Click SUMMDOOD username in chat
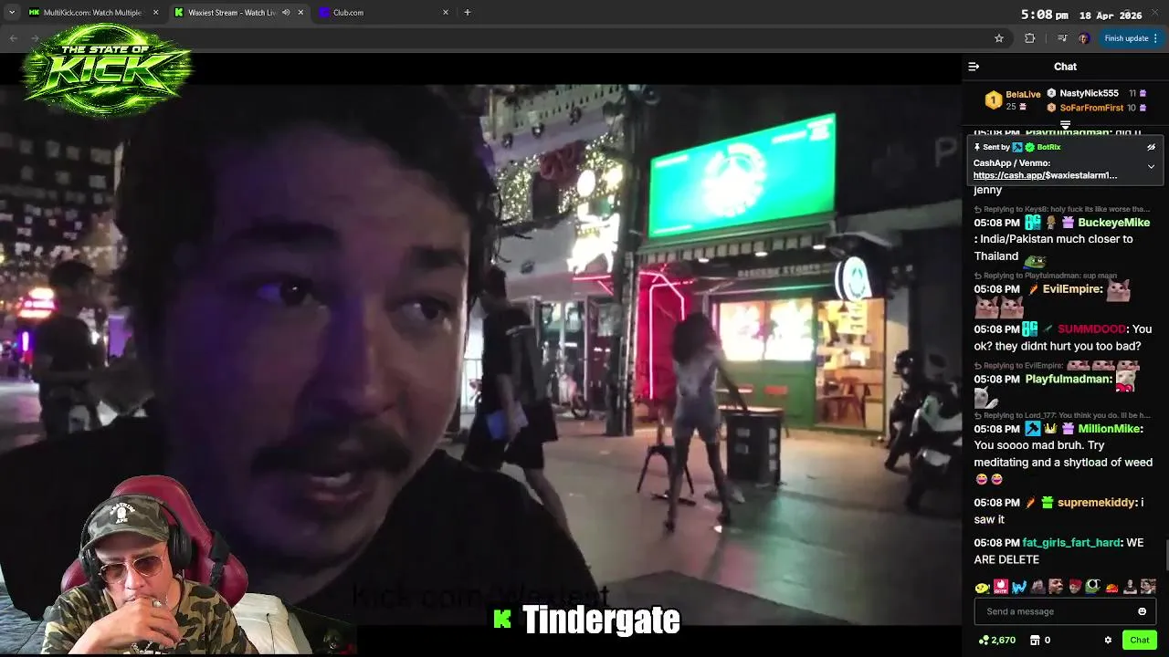 click(1091, 329)
